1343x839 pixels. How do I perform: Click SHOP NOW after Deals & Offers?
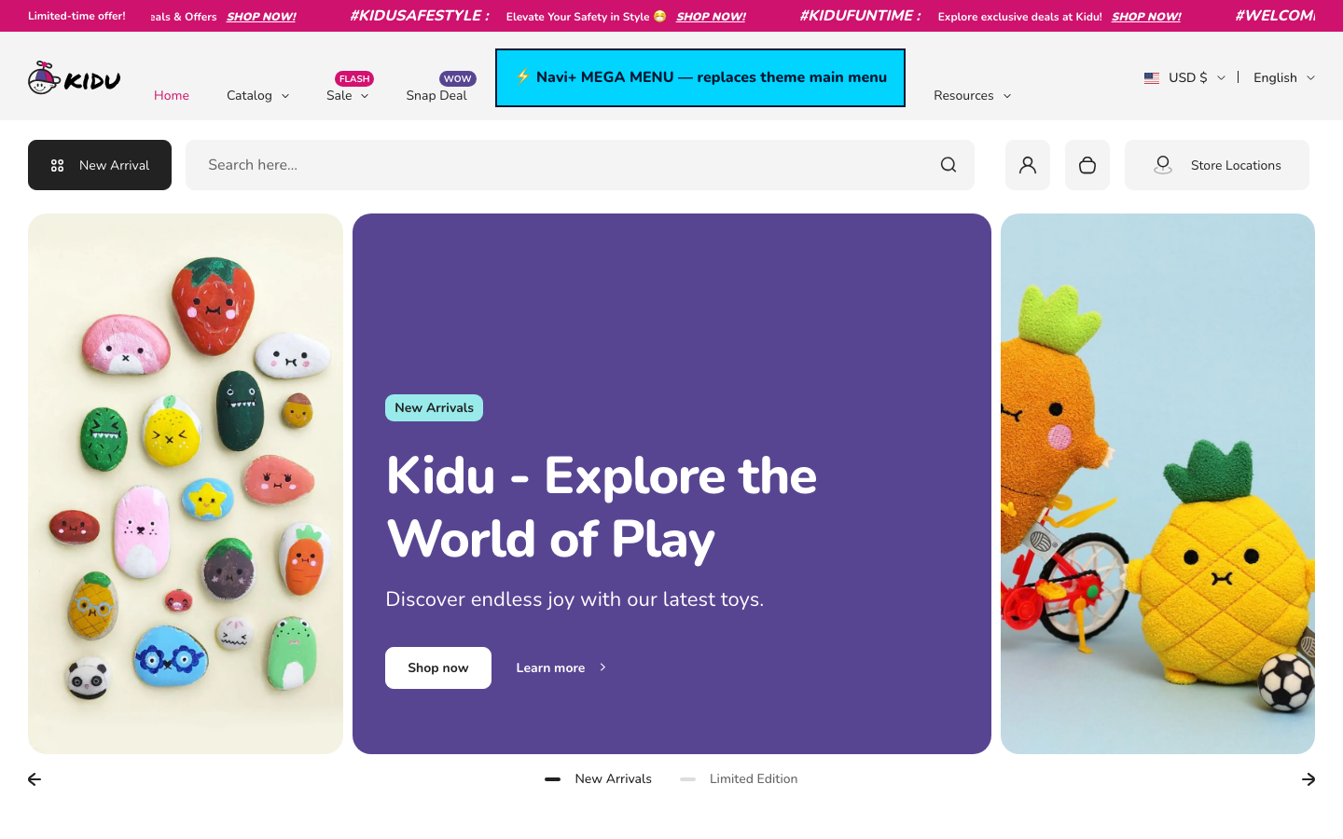point(261,17)
